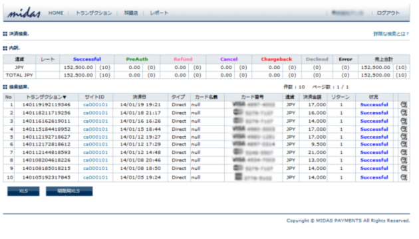Click the date 14/01/19 19:21

140,105
